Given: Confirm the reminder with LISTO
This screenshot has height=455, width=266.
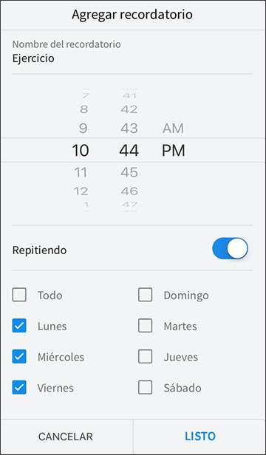Looking at the screenshot, I should point(200,437).
